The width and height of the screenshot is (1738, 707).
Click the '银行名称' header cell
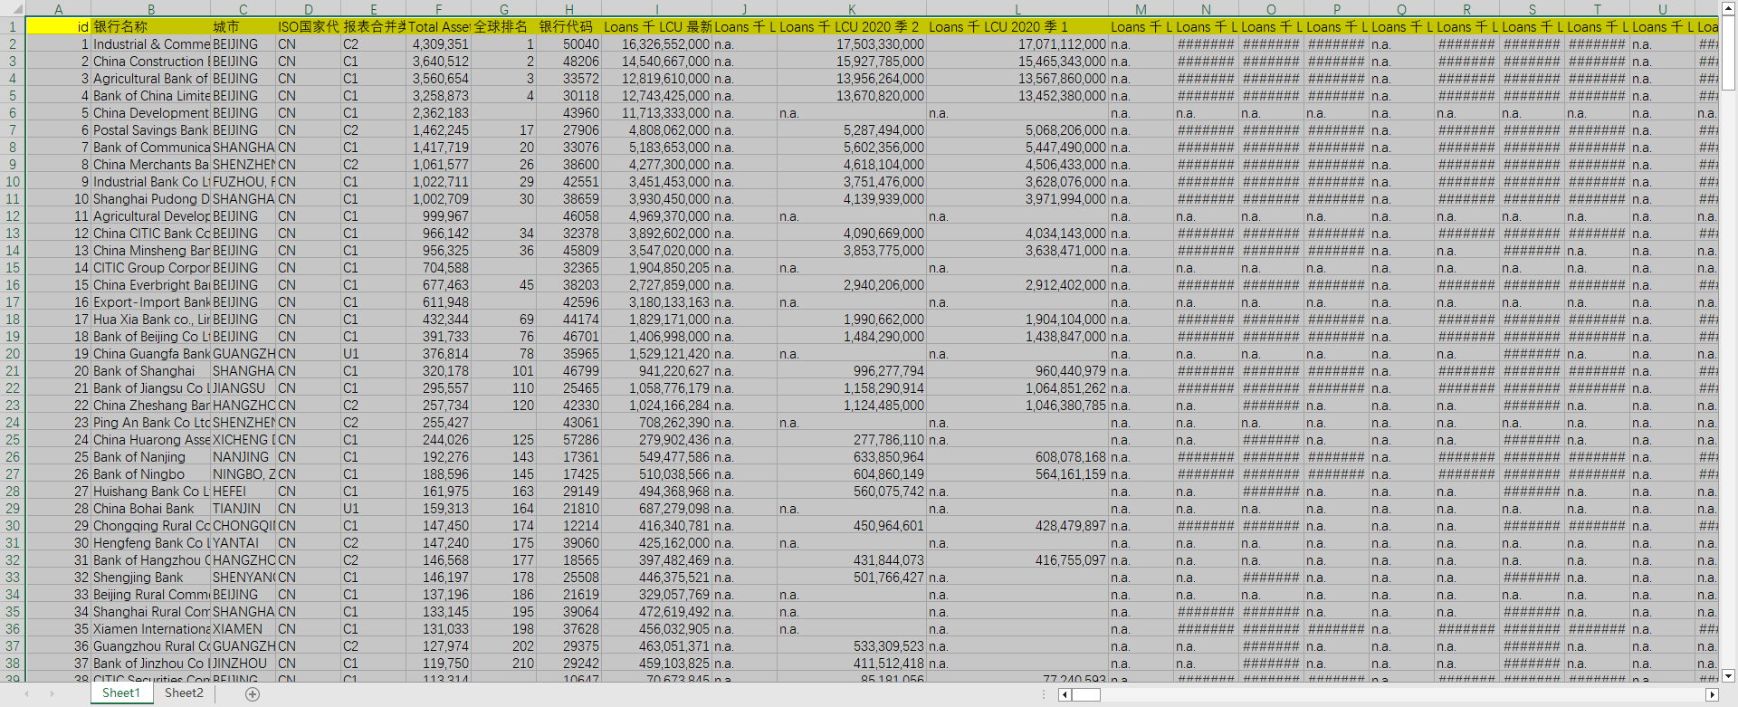151,26
